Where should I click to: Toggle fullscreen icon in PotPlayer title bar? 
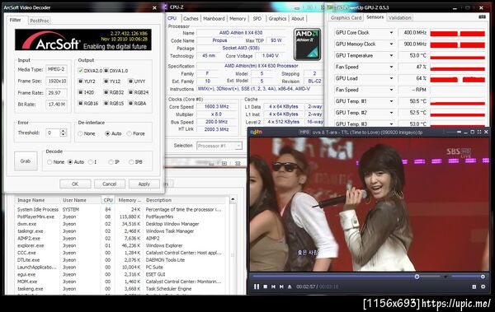[x=479, y=132]
